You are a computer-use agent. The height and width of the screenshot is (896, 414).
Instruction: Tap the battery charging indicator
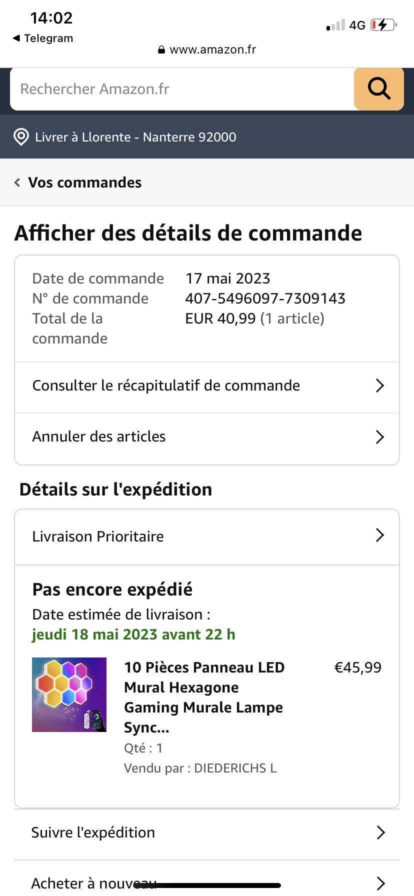(x=383, y=25)
